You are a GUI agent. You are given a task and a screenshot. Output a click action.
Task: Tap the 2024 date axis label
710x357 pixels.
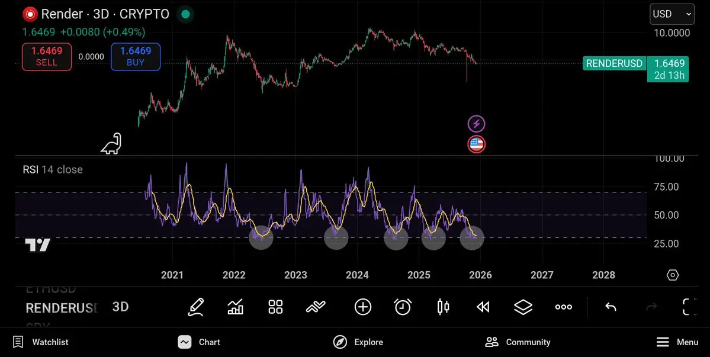(357, 275)
